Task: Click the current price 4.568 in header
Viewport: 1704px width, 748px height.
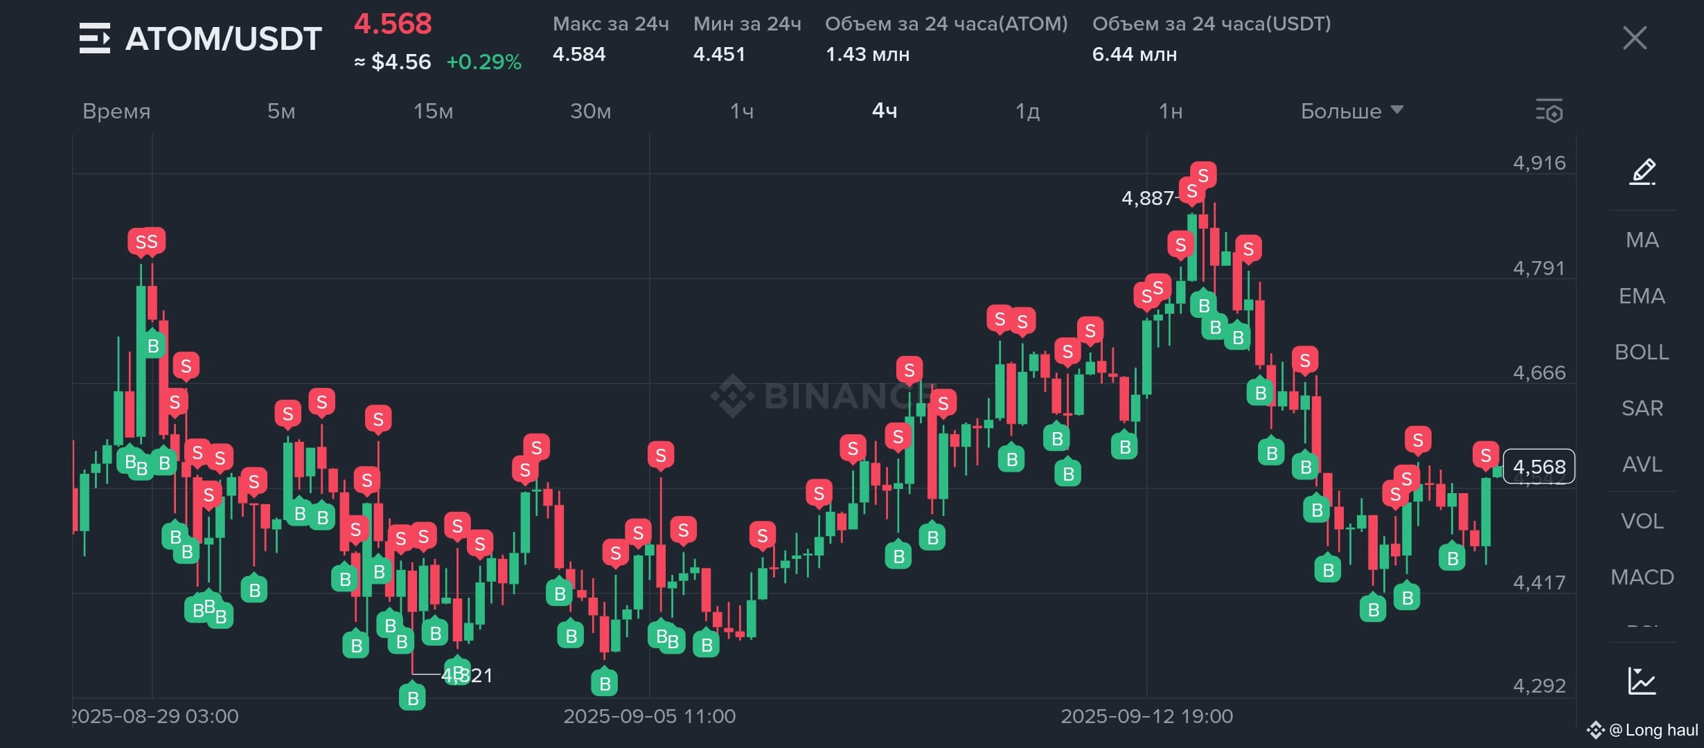Action: pos(393,24)
